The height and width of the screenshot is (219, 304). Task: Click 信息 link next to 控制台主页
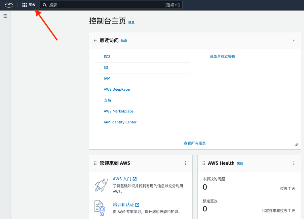click(131, 22)
